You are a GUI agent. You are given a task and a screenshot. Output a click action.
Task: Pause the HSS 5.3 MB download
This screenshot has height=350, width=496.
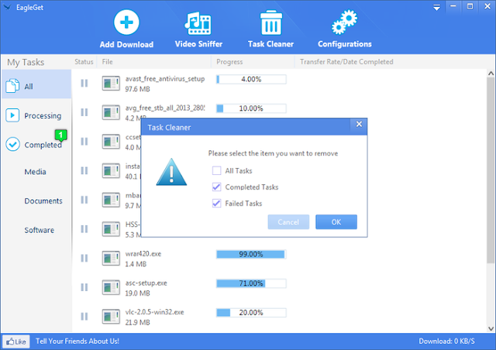(x=84, y=229)
